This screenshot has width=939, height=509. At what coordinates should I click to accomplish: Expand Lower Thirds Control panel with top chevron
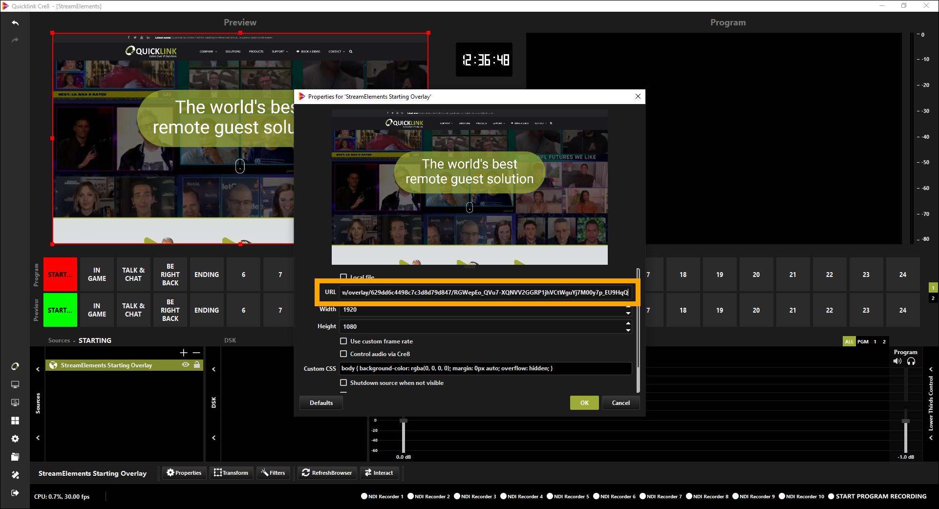[x=931, y=369]
